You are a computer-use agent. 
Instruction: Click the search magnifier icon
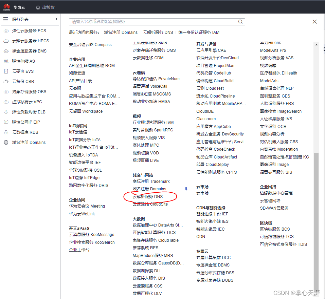tap(240, 21)
